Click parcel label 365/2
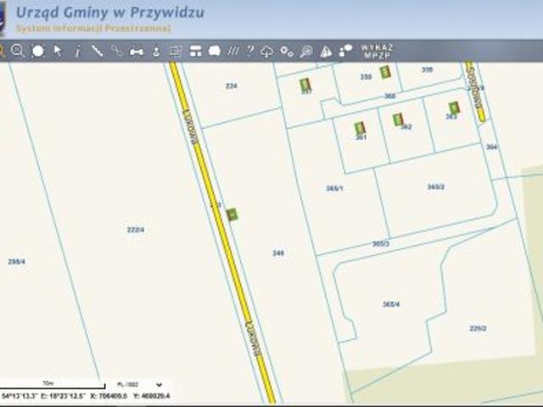 pyautogui.click(x=436, y=187)
